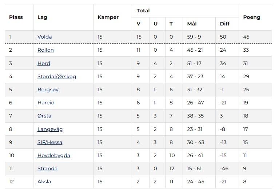The image size is (275, 191).
Task: Click the Hareid team link
Action: tap(46, 103)
